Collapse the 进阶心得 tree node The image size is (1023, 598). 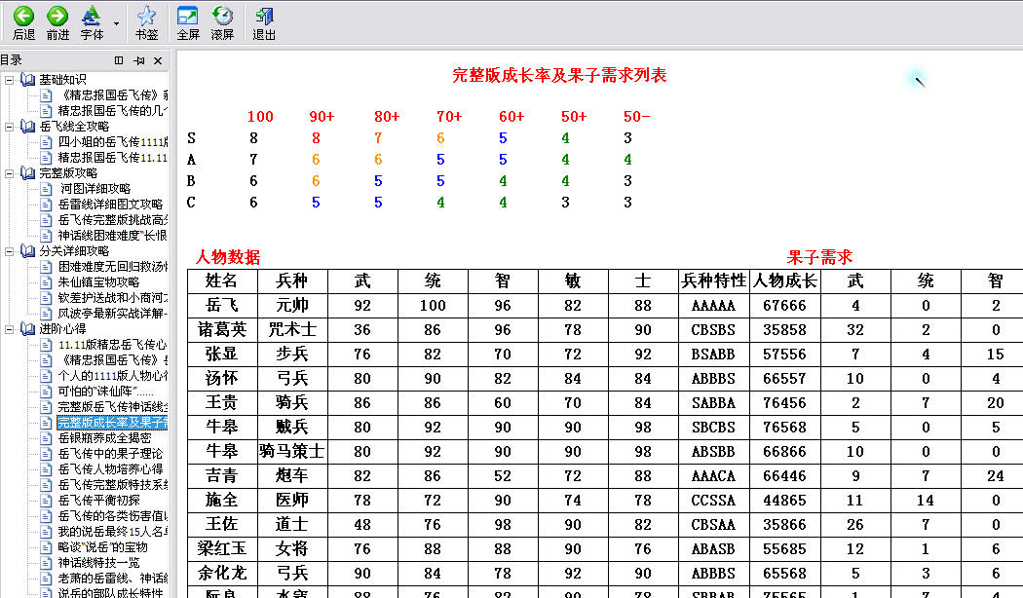click(x=10, y=329)
